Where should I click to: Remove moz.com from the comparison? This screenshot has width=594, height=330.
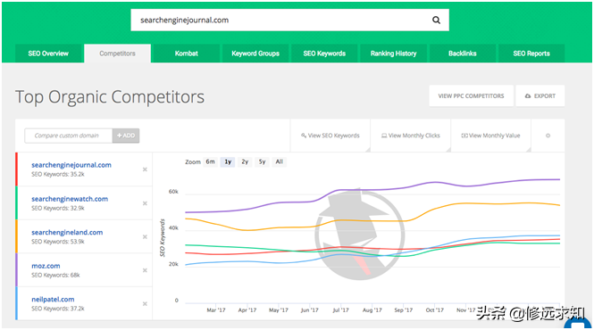(145, 270)
